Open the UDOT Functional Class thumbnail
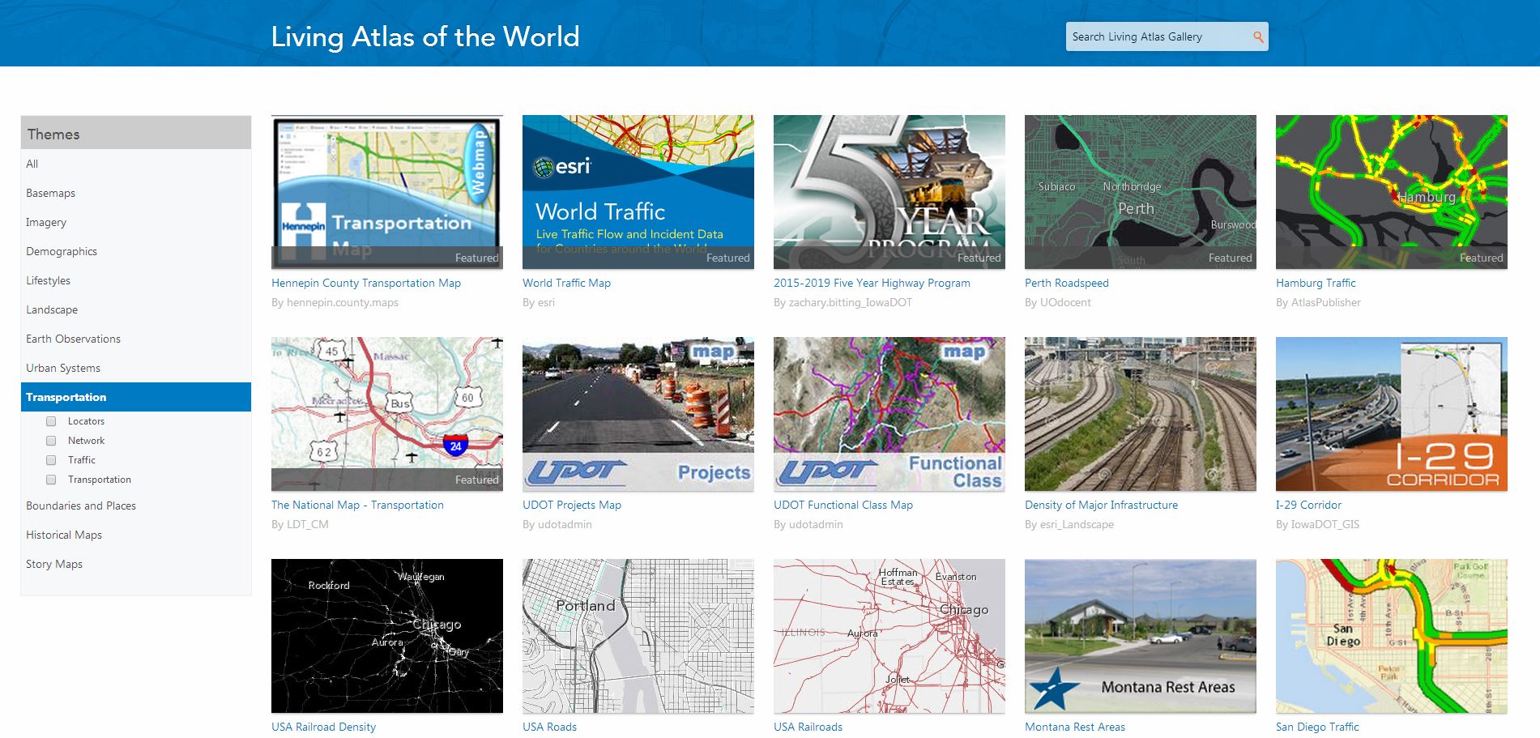1540x738 pixels. [889, 414]
